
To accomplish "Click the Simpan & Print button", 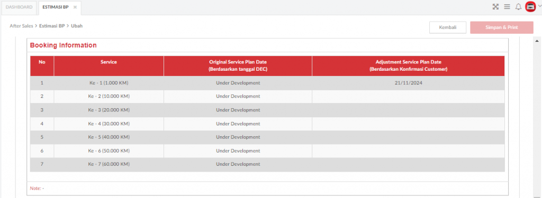I will 502,27.
